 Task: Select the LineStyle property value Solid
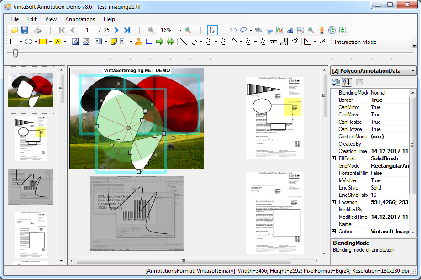point(376,188)
